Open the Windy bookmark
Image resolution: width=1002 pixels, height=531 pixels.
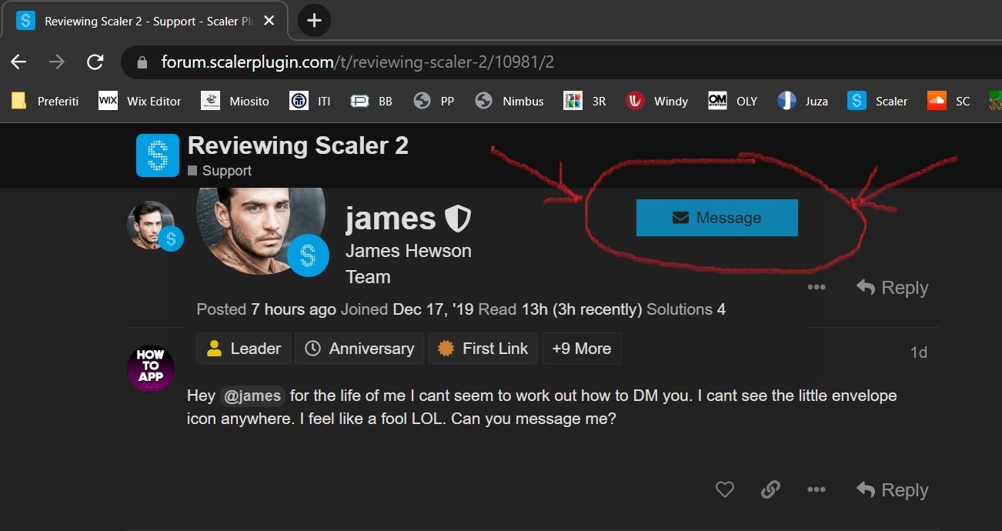657,101
